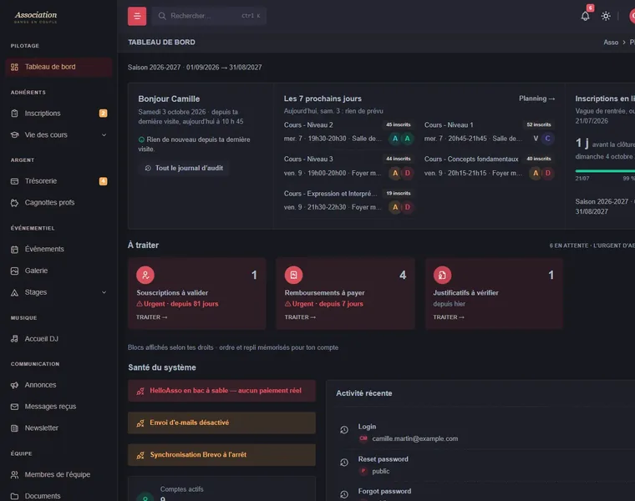Open Tout le journal d'audit
Image resolution: width=635 pixels, height=501 pixels.
click(x=185, y=168)
